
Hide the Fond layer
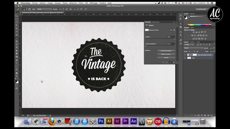point(185,58)
